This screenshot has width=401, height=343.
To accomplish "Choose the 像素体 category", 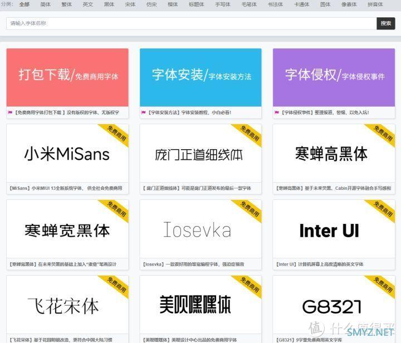I will pos(349,4).
